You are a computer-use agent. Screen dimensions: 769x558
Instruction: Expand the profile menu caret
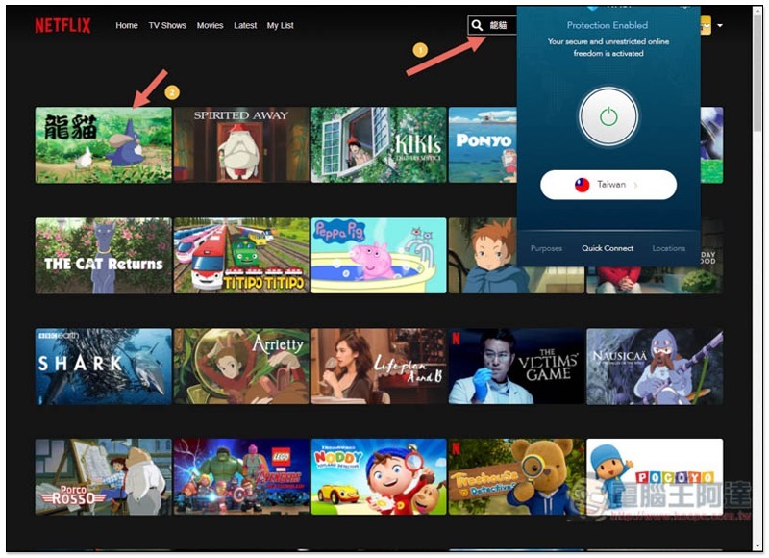click(720, 25)
